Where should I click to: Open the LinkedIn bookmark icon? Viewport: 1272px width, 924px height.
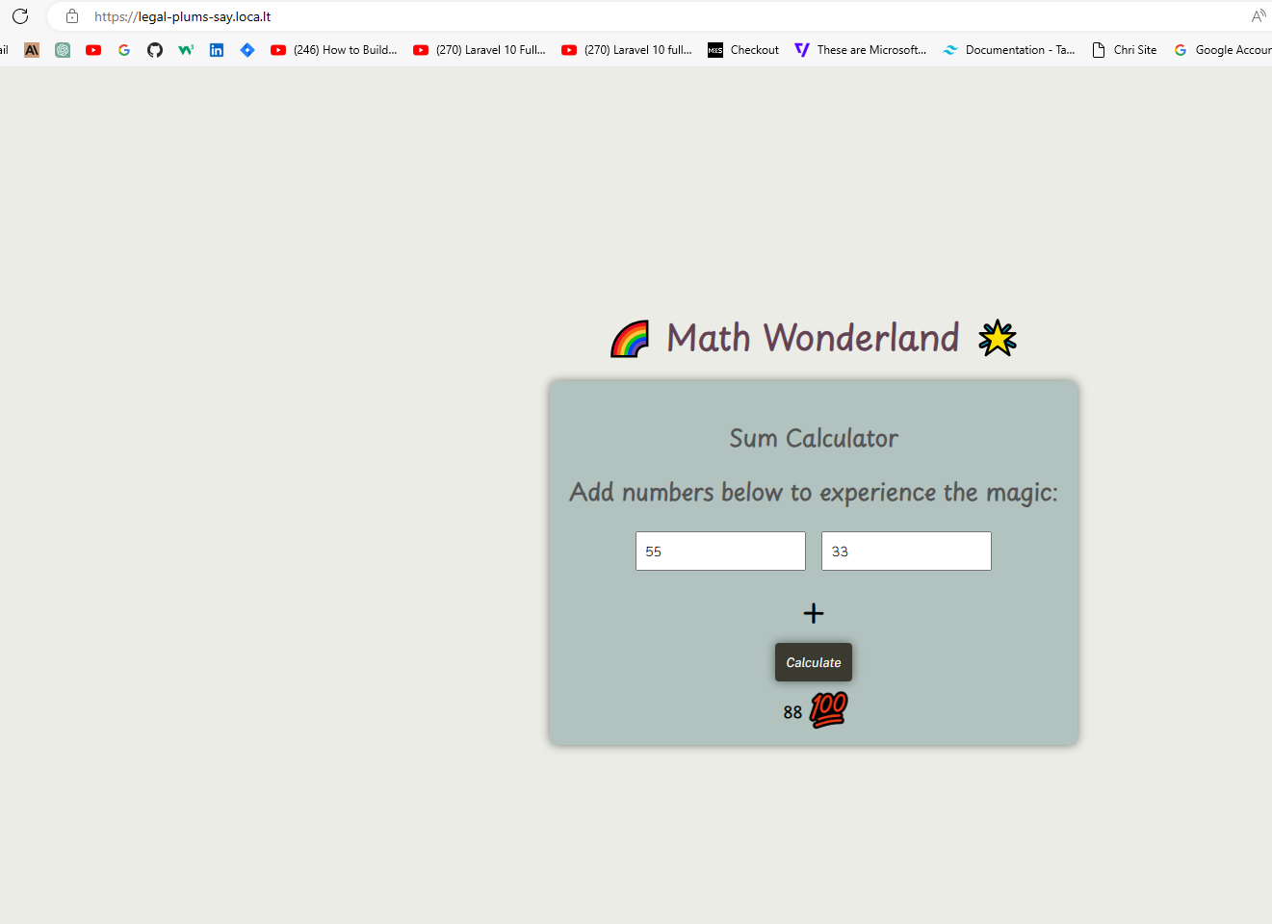217,50
